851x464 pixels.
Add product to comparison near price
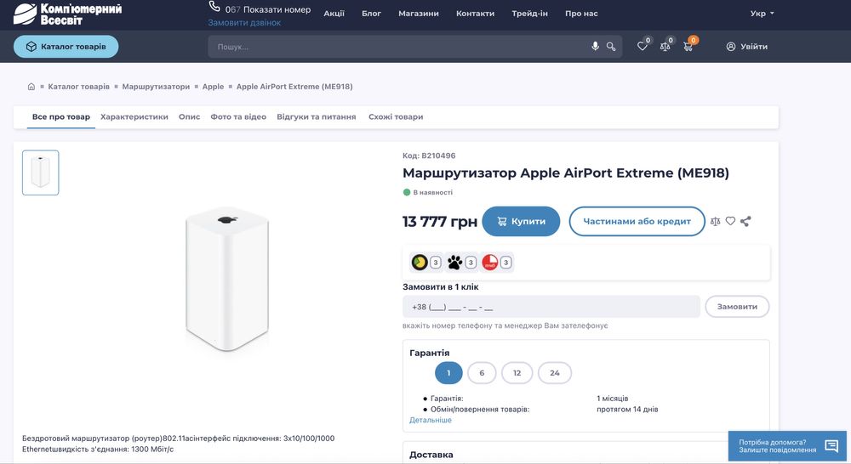pos(715,221)
